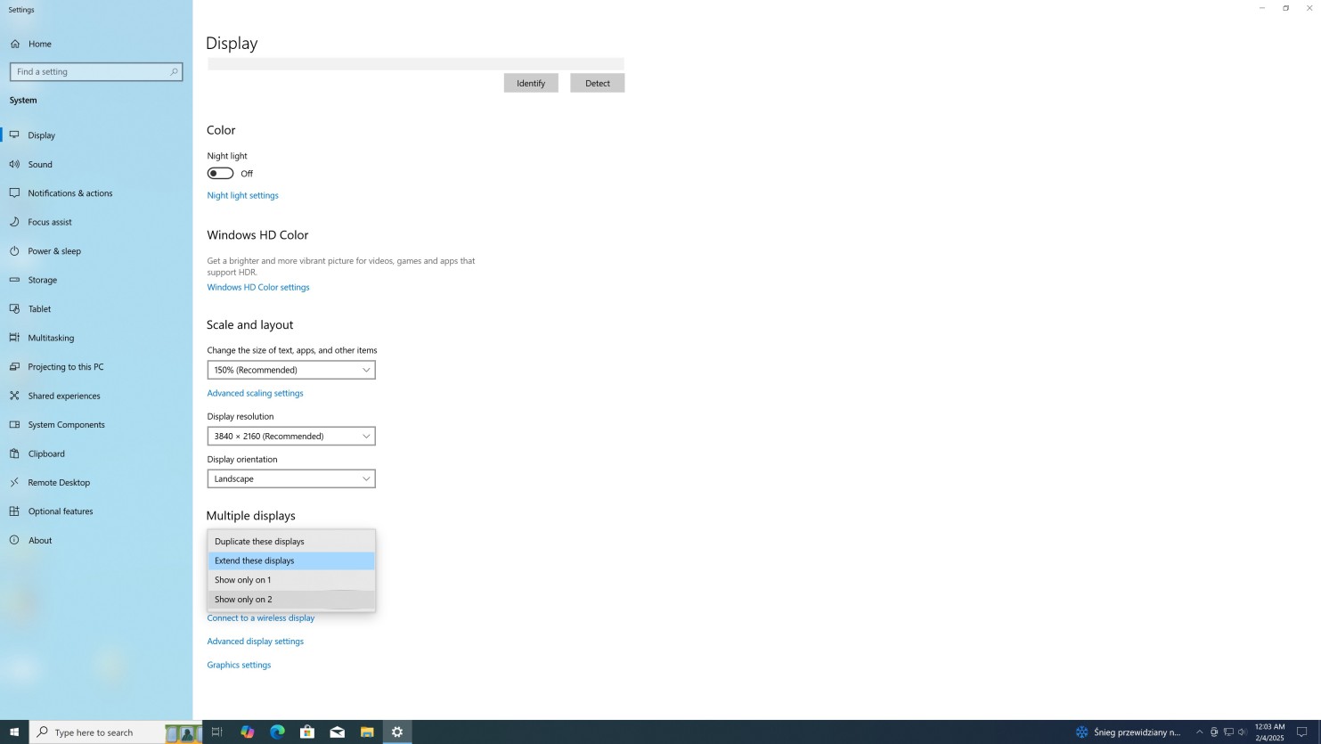Open Multitasking icon in sidebar

(15, 338)
